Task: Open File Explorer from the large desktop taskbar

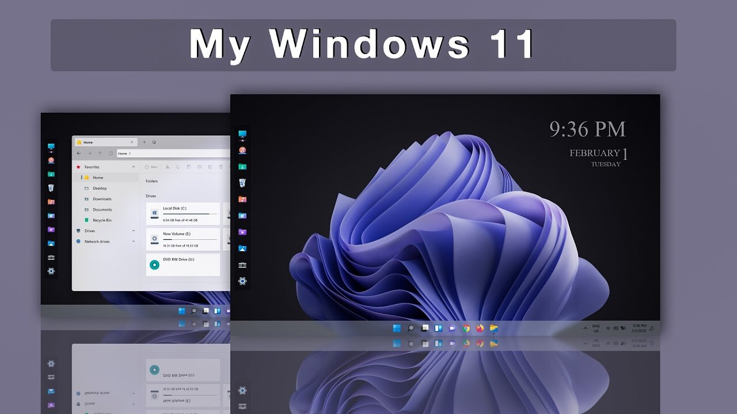Action: [x=494, y=328]
